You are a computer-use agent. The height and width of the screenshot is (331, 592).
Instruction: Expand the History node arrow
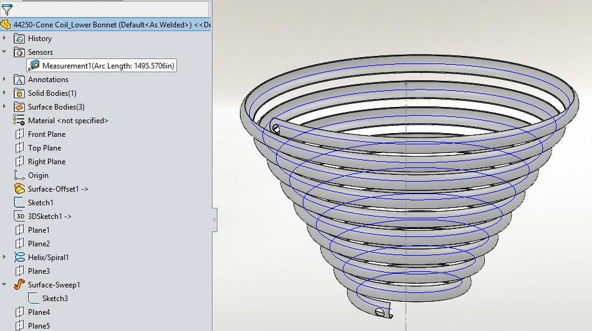click(x=5, y=39)
